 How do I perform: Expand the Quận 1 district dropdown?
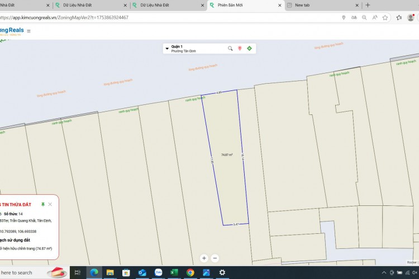(x=167, y=49)
